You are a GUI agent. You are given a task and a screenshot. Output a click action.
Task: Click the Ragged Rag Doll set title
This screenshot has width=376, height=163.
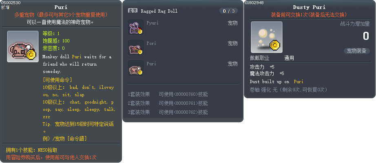(159, 11)
